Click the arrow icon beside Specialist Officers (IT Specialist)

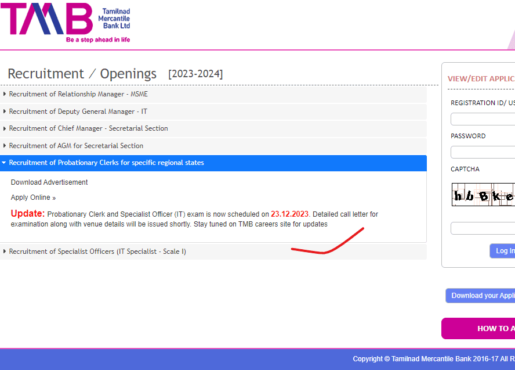(x=5, y=252)
